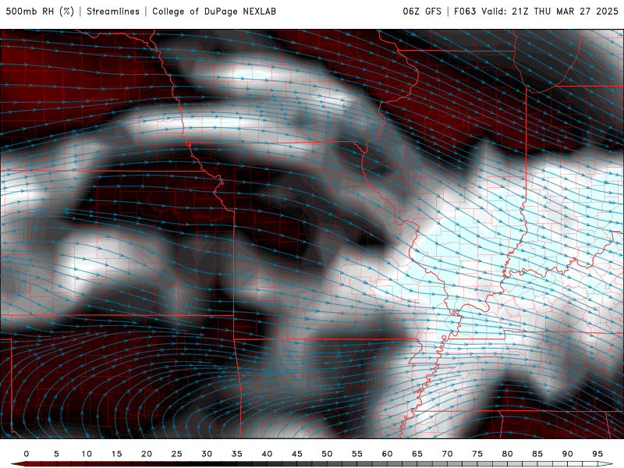624x468 pixels.
Task: Select the "60" colorbar scale label
Action: 387,454
